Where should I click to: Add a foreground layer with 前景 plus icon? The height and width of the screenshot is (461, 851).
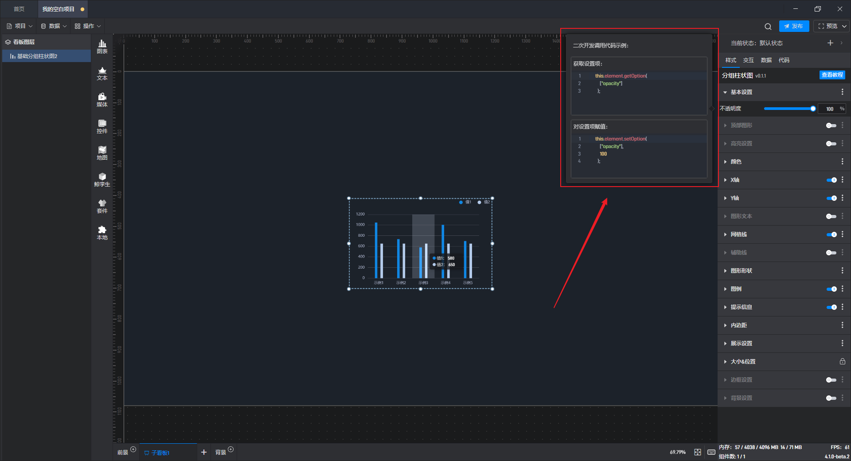click(133, 449)
